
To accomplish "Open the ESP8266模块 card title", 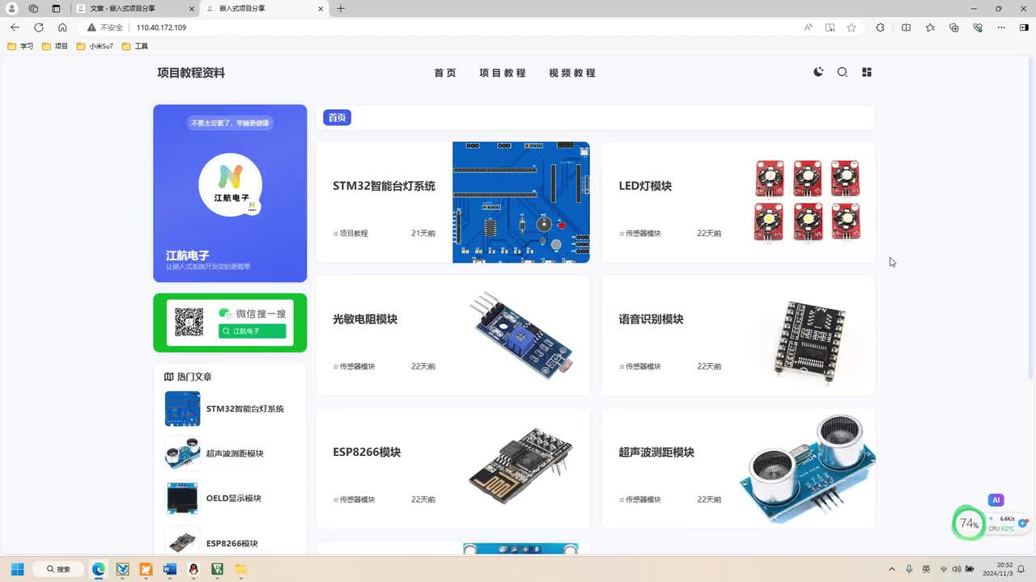I will pyautogui.click(x=367, y=453).
